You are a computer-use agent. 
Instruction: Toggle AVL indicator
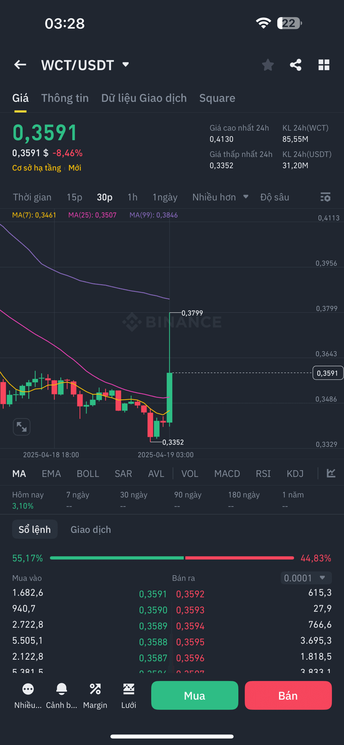pyautogui.click(x=156, y=474)
